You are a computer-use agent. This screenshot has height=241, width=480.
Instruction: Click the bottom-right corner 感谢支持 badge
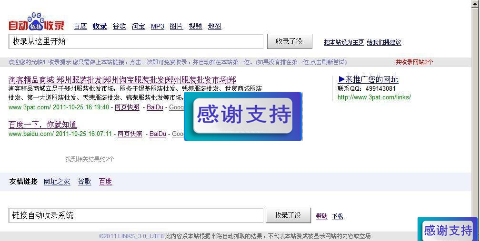[448, 229]
